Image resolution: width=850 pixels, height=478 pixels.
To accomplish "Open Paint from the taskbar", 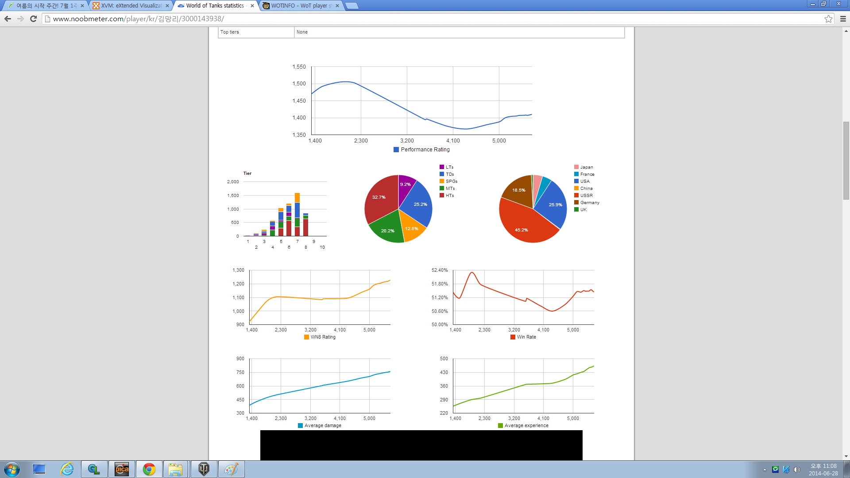I will tap(231, 469).
